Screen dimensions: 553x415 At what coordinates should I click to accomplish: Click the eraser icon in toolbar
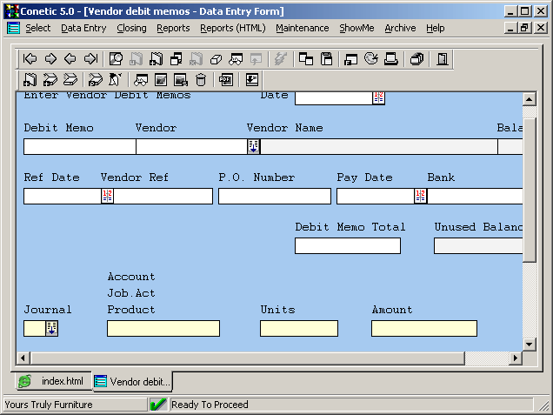[x=215, y=59]
